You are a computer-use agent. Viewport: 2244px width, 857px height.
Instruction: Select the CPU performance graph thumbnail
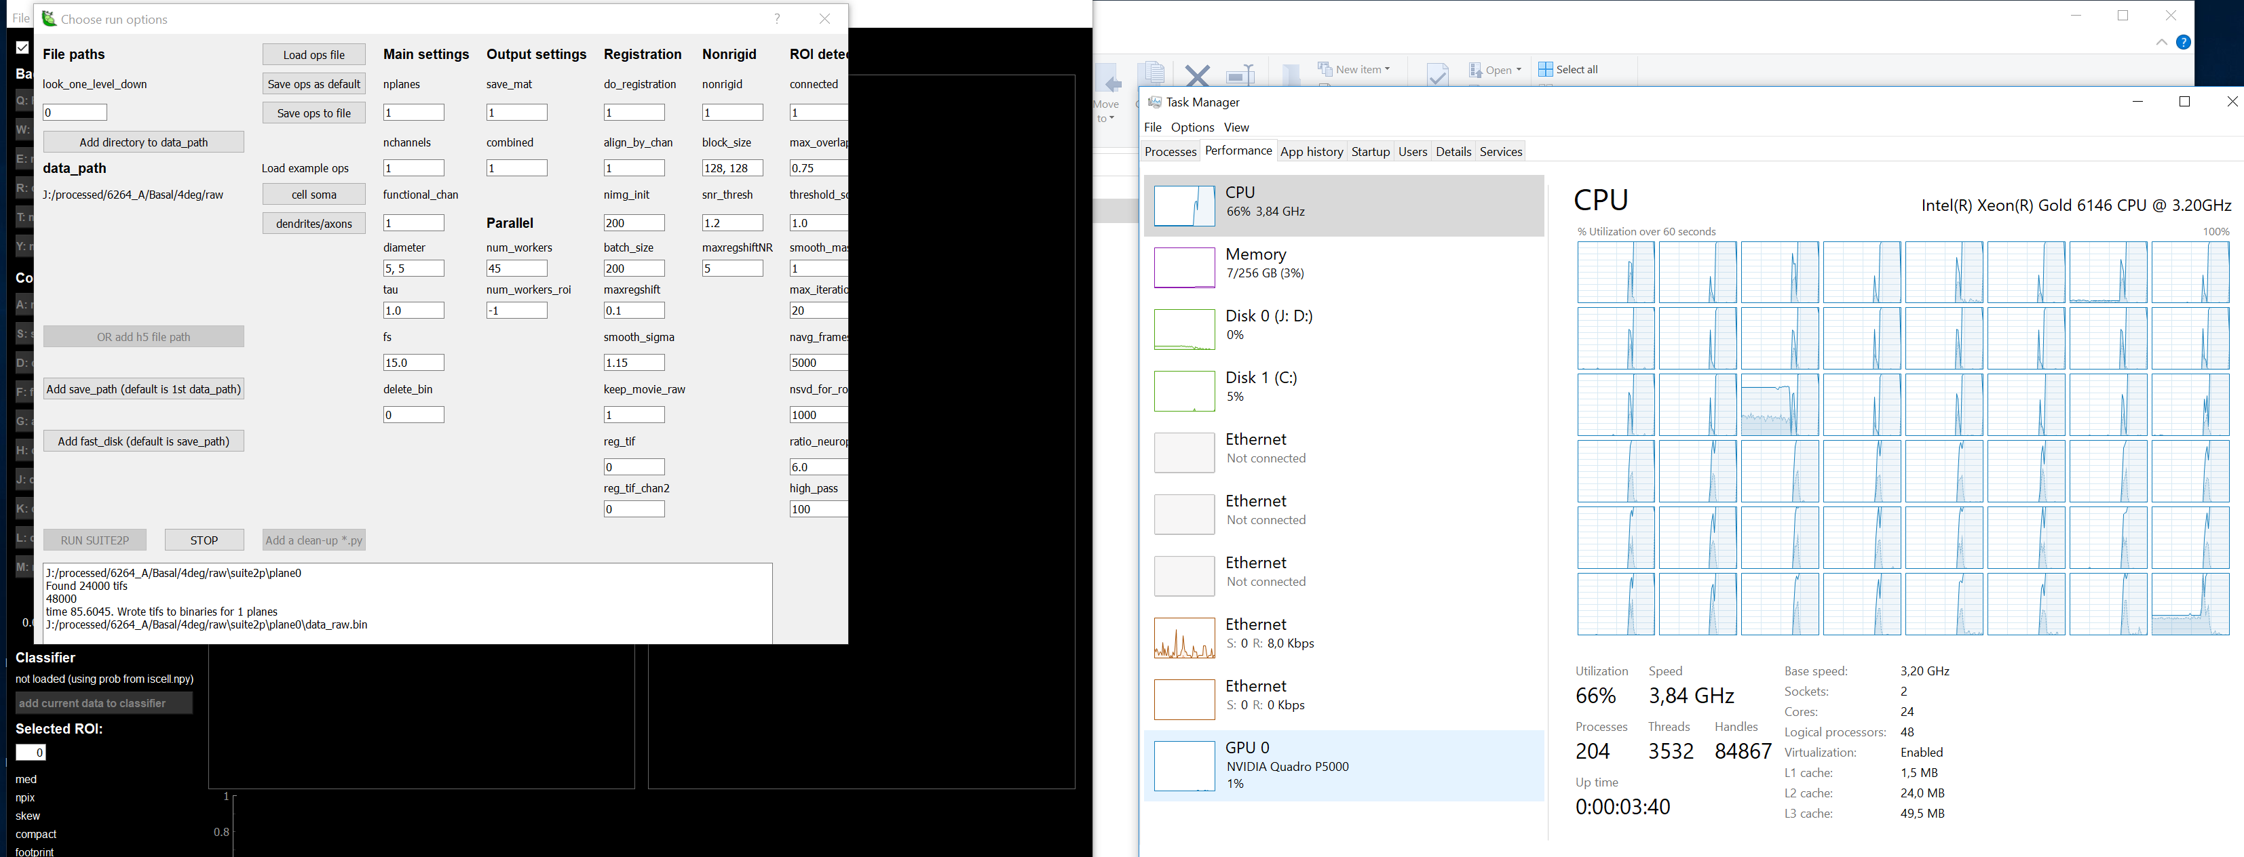tap(1184, 206)
